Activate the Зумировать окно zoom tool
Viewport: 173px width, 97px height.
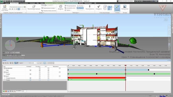70,8
